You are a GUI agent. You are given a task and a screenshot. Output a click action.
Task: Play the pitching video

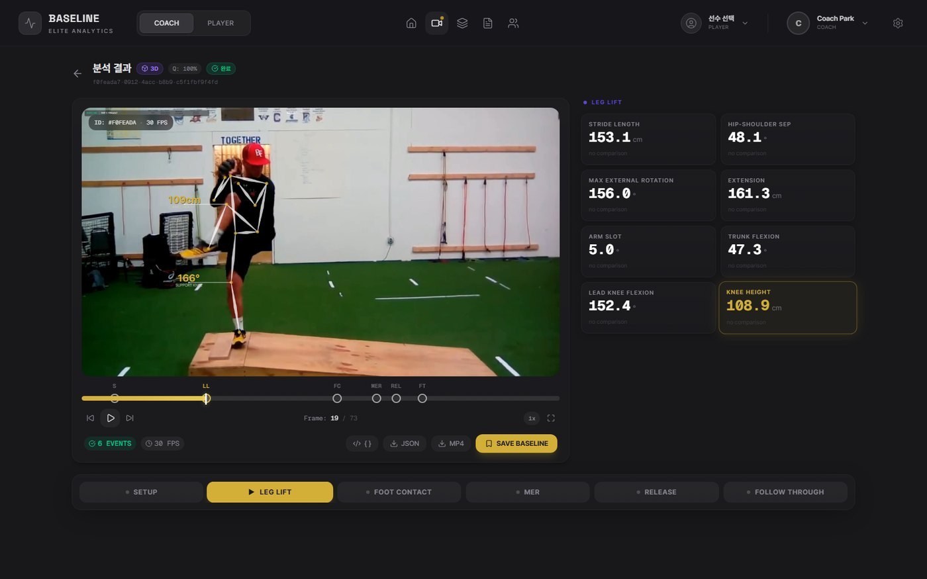tap(111, 418)
